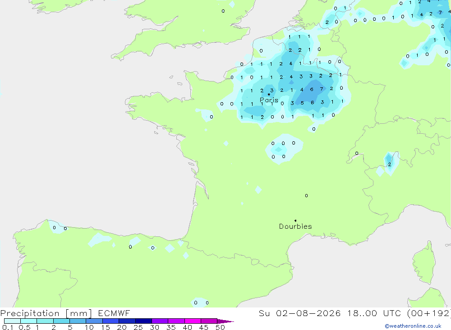Click the Dourbies location dot marker
451x330 pixels.
tap(295, 221)
